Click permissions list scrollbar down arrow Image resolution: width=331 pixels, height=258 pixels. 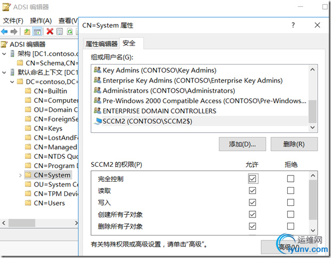[313, 230]
